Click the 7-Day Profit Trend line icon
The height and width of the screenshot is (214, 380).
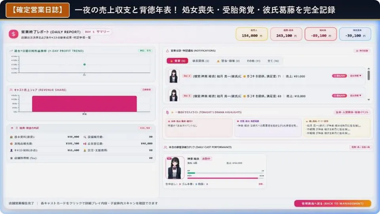click(11, 51)
